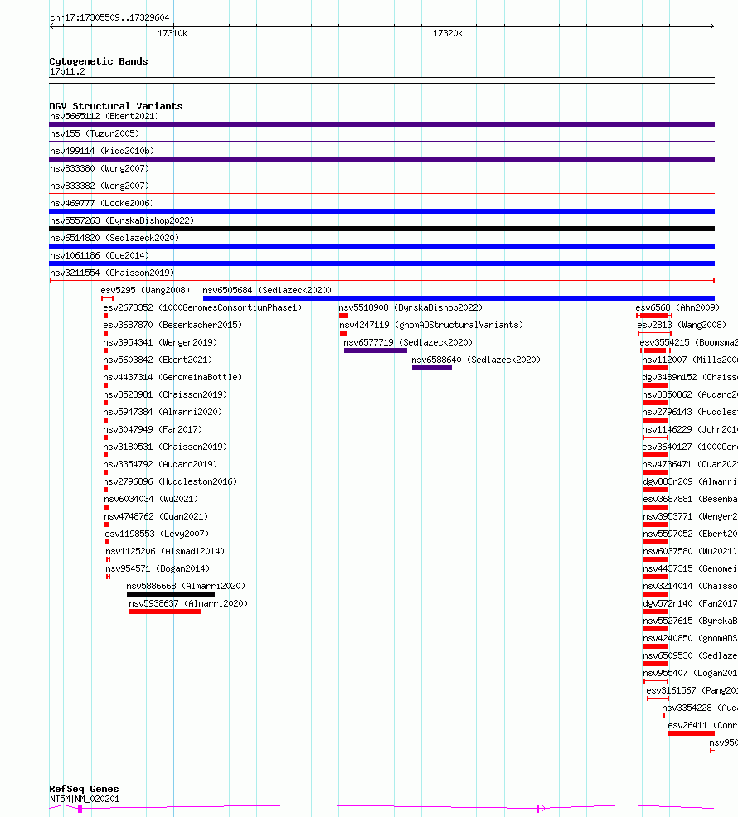738x817 pixels.
Task: Click nsv6037580 (Wu2021) label
Action: 690,551
